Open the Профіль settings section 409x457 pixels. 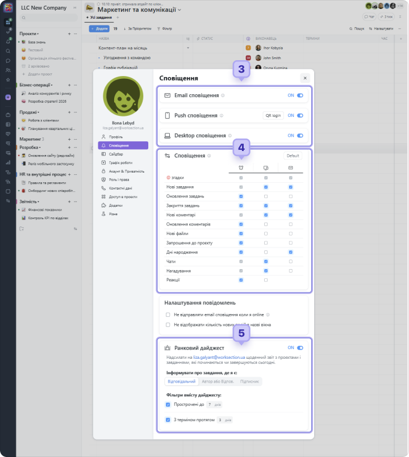pyautogui.click(x=115, y=137)
